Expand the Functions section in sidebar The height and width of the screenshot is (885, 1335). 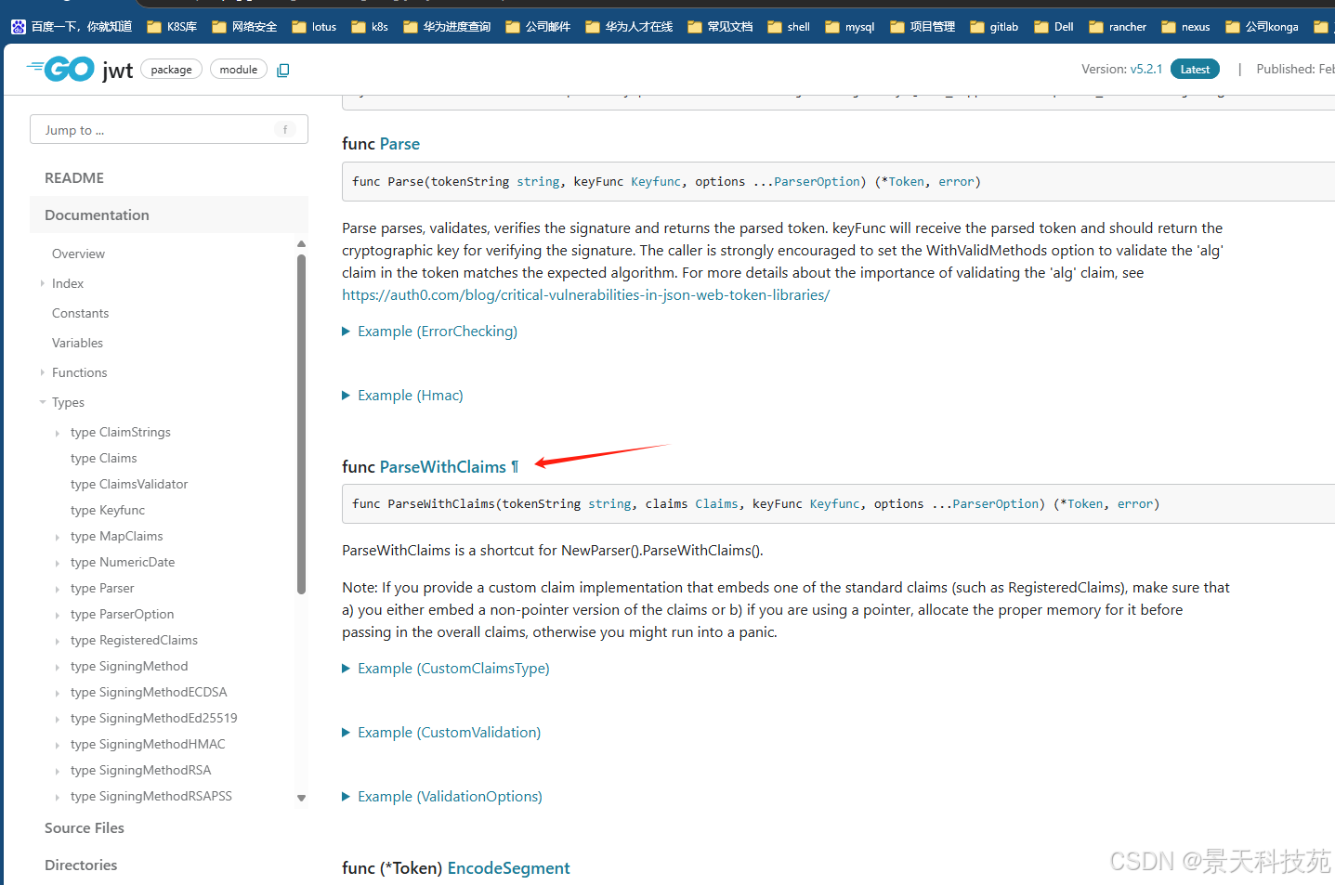point(43,372)
